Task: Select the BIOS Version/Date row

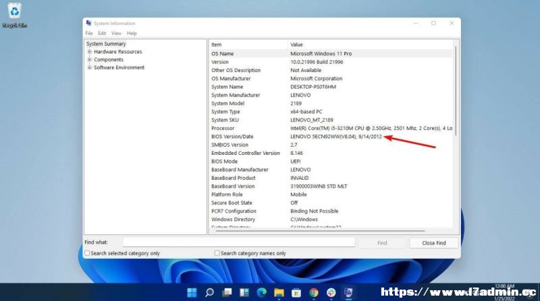Action: tap(331, 137)
